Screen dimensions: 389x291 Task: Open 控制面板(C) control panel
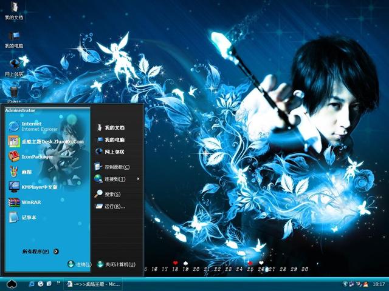pyautogui.click(x=112, y=167)
